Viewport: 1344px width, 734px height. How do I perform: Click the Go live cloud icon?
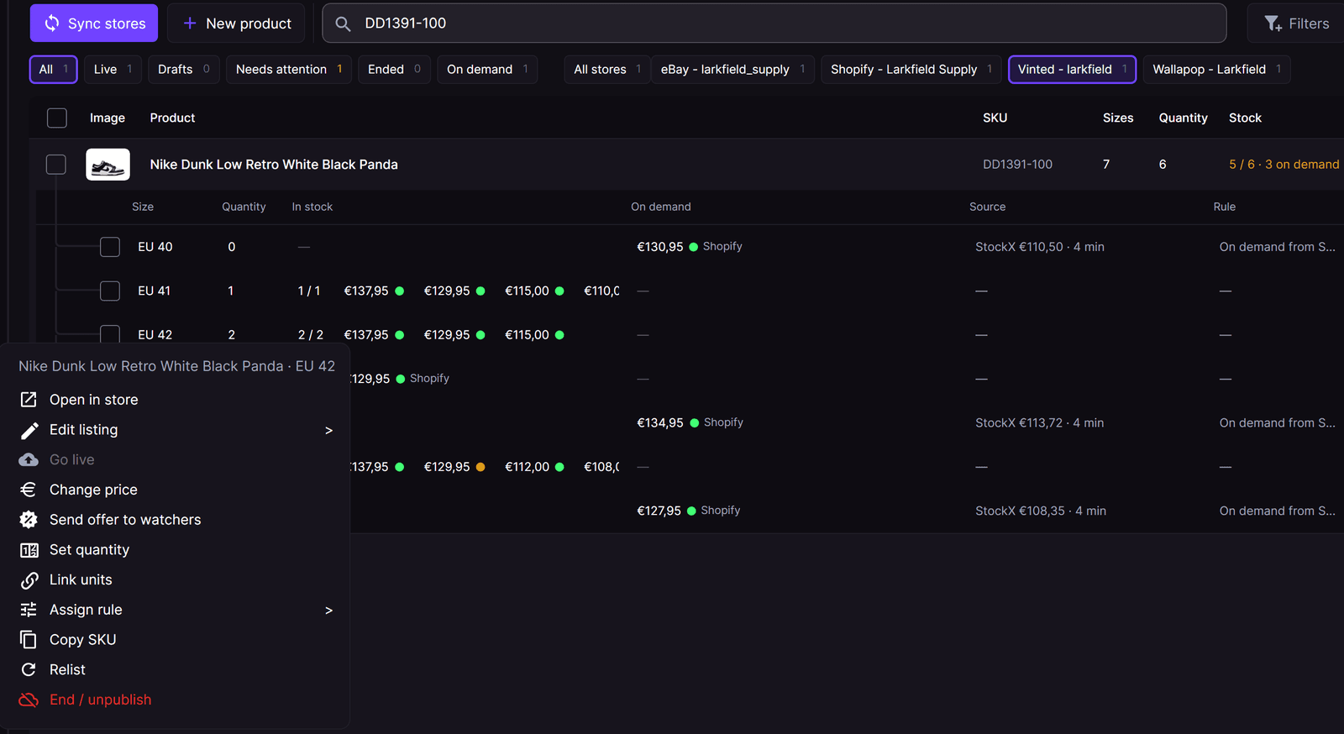[x=29, y=459]
